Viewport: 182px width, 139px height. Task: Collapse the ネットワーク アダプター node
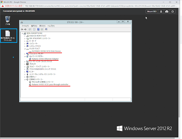(x=25, y=56)
